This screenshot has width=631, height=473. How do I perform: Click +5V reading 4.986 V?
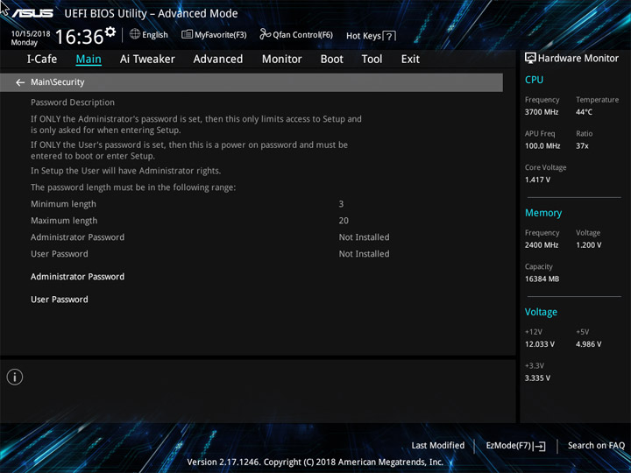pos(589,344)
